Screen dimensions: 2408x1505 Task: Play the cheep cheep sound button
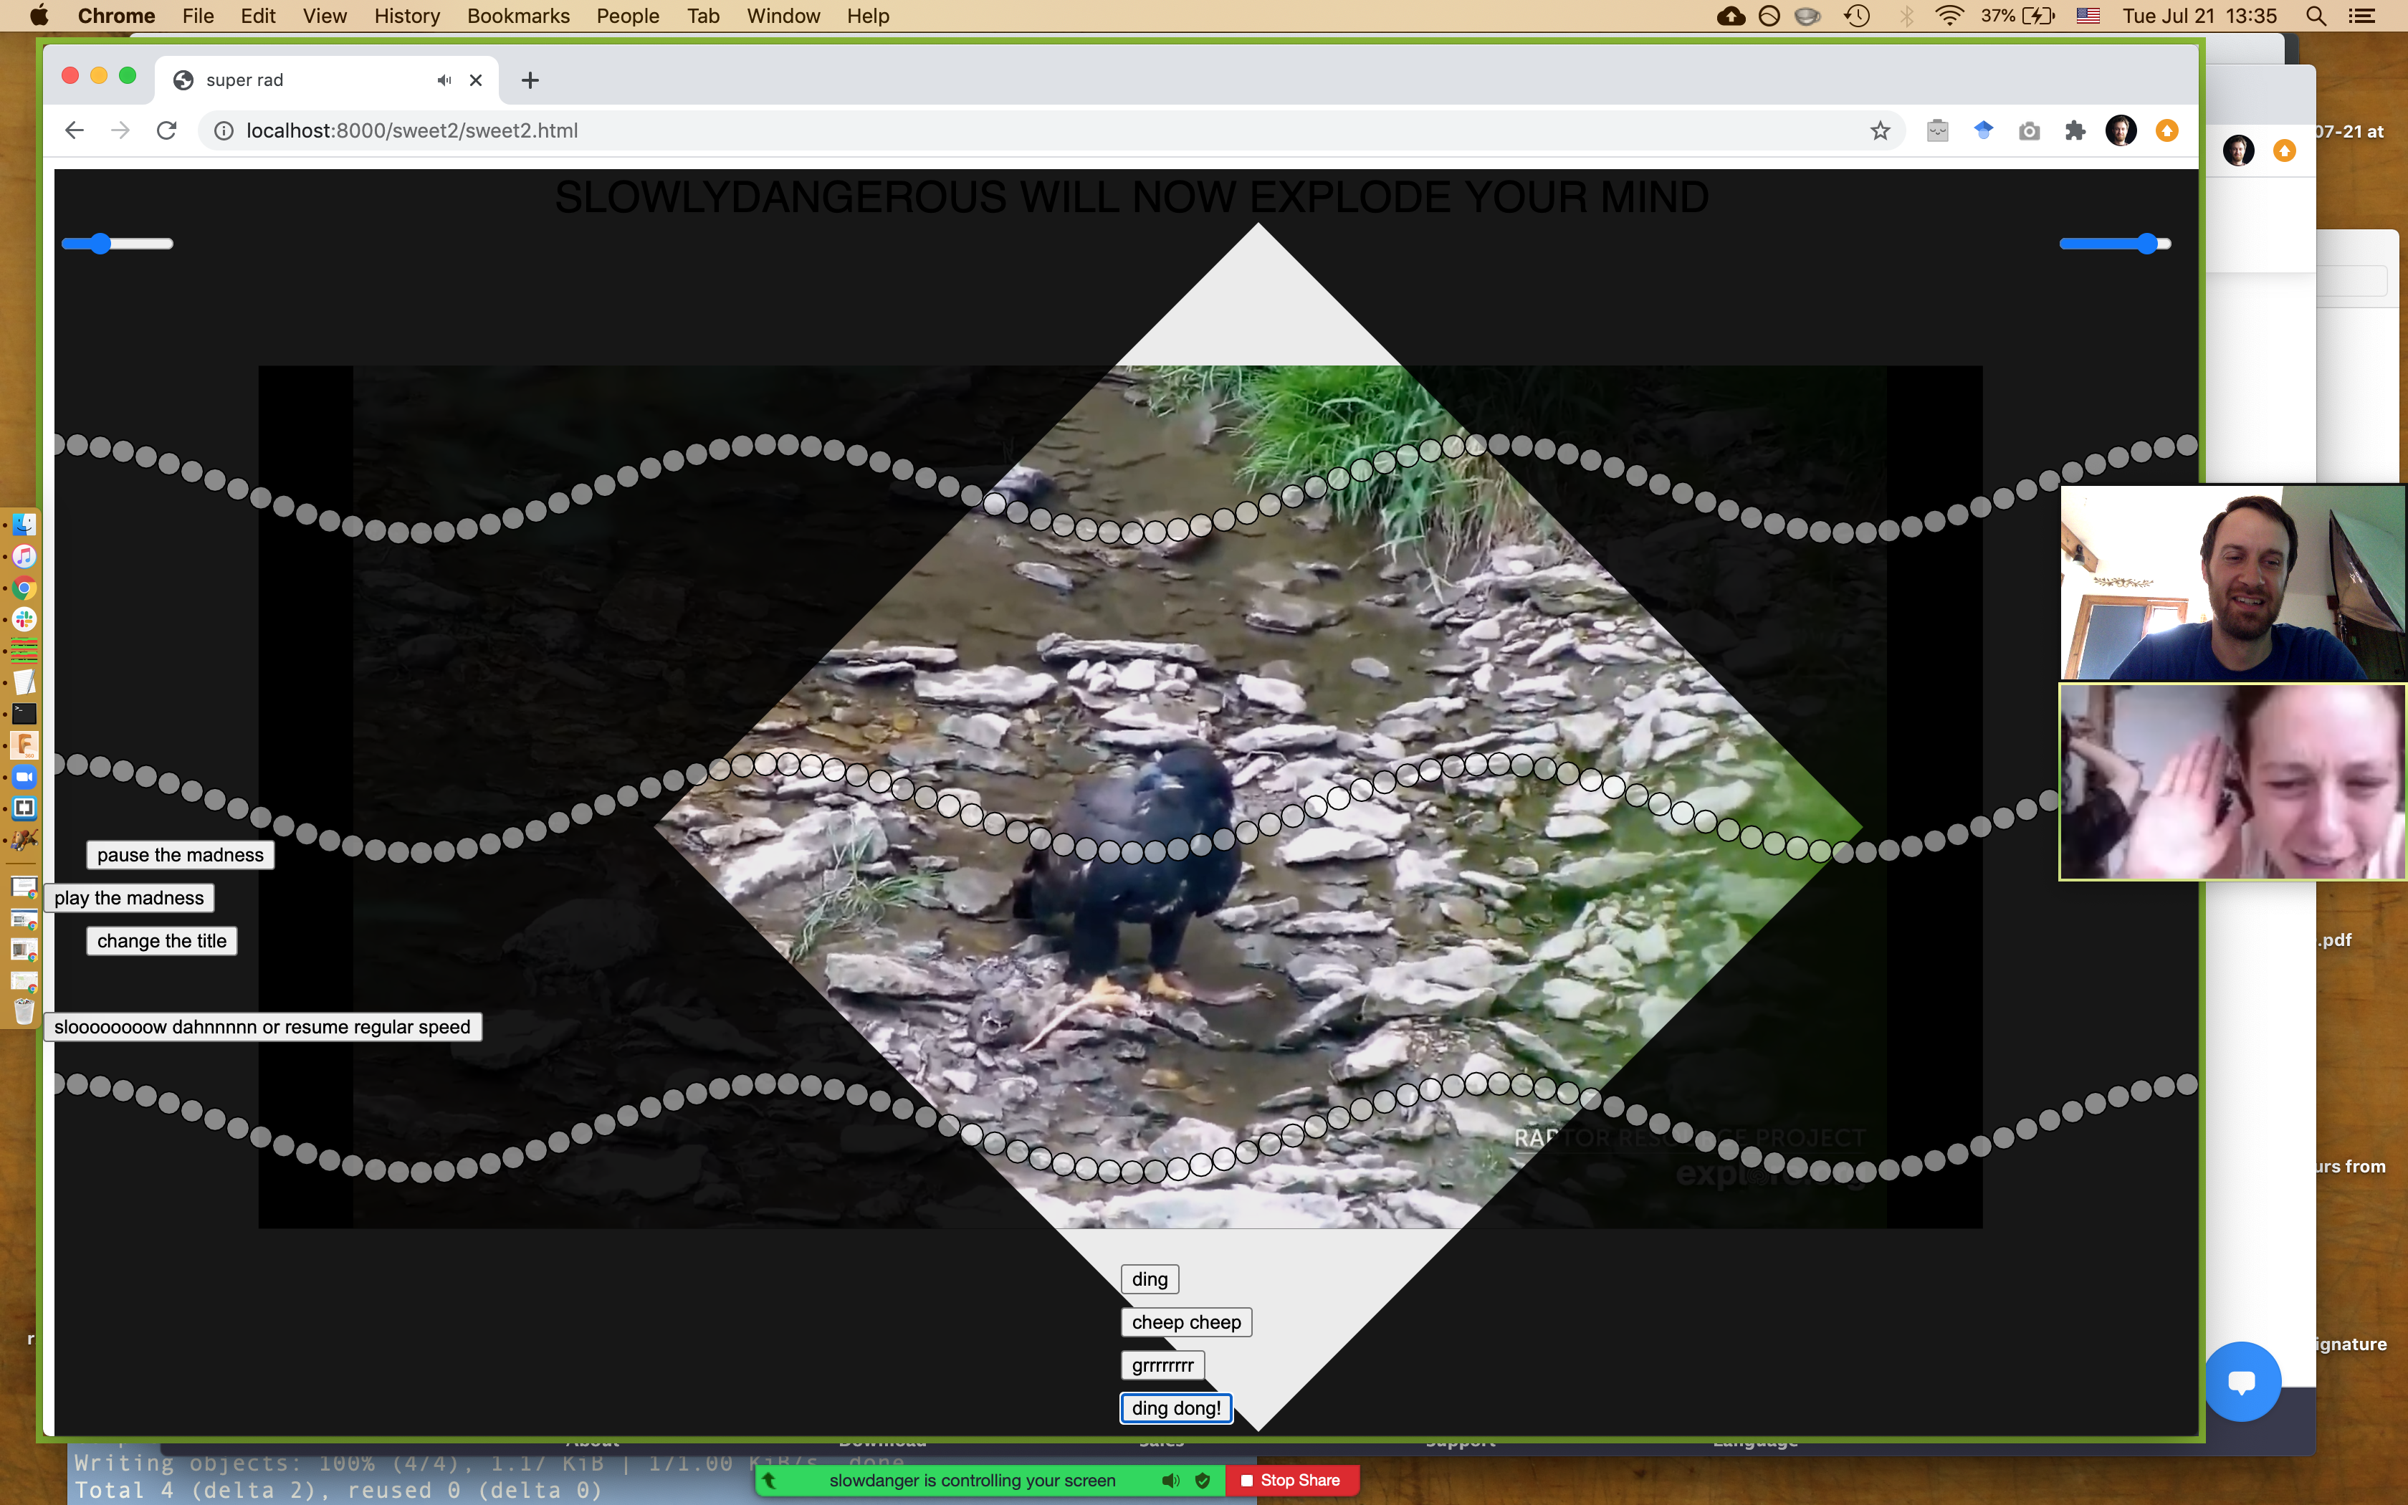pos(1186,1322)
